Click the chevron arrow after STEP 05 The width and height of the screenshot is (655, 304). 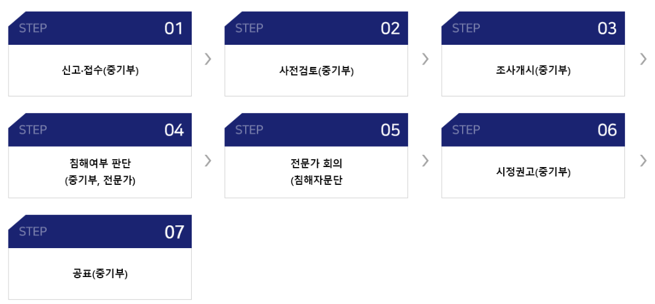(x=425, y=161)
